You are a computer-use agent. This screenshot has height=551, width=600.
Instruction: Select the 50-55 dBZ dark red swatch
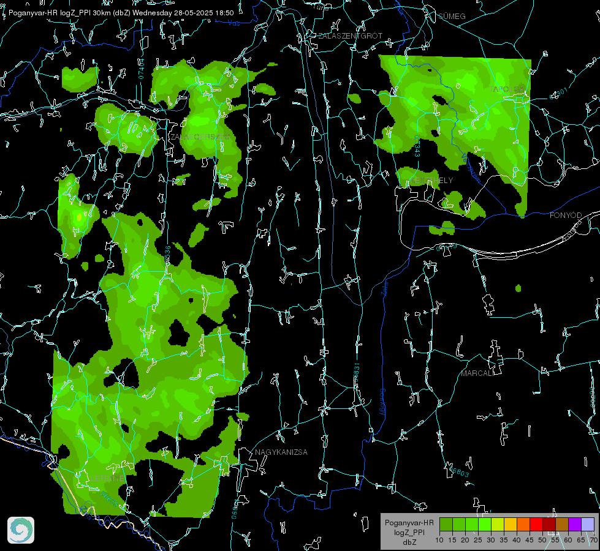tap(549, 525)
